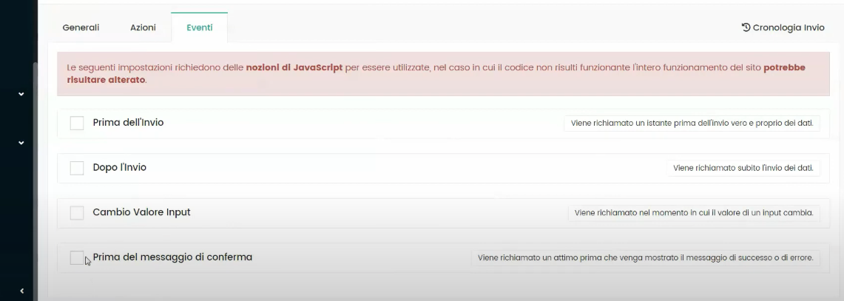Viewport: 844px width, 301px height.
Task: Click the description mentioning 'messaggio di successo o di errore'
Action: [x=645, y=258]
